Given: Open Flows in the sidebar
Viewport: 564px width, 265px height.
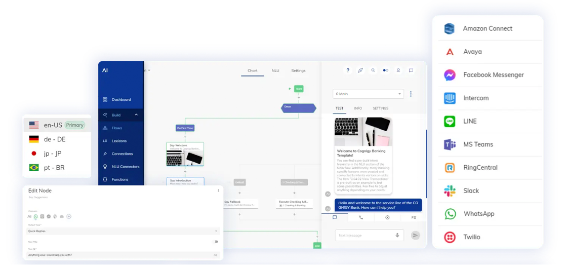Looking at the screenshot, I should 117,128.
